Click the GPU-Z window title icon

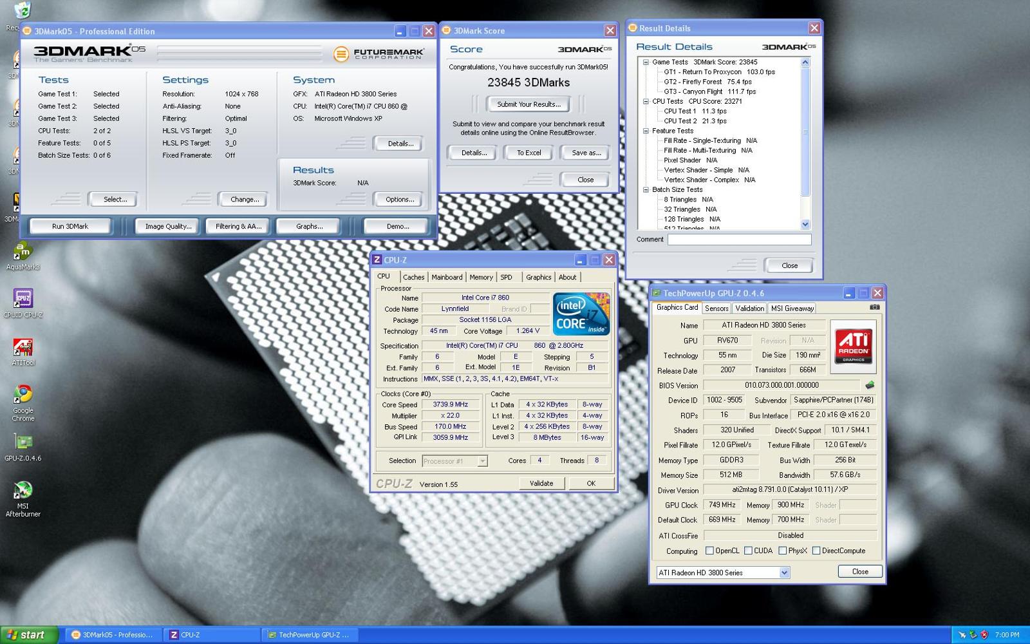(x=657, y=293)
